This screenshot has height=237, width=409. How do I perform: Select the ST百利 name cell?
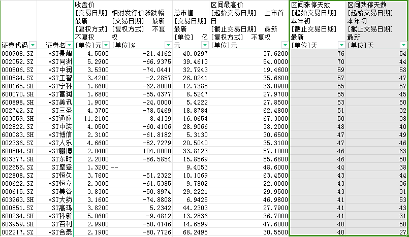coord(55,224)
